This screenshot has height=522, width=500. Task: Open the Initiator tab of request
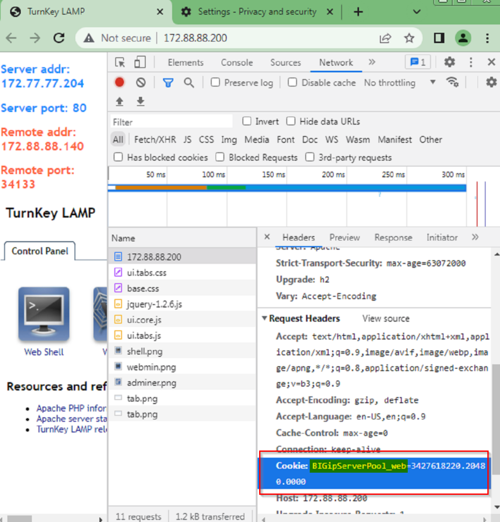coord(442,237)
